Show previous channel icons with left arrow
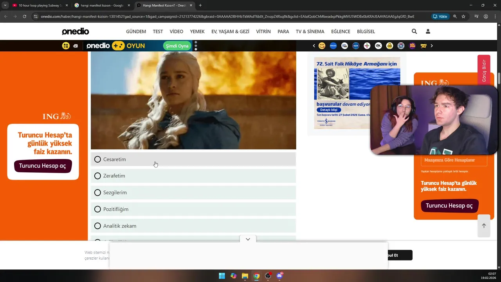 click(x=314, y=46)
